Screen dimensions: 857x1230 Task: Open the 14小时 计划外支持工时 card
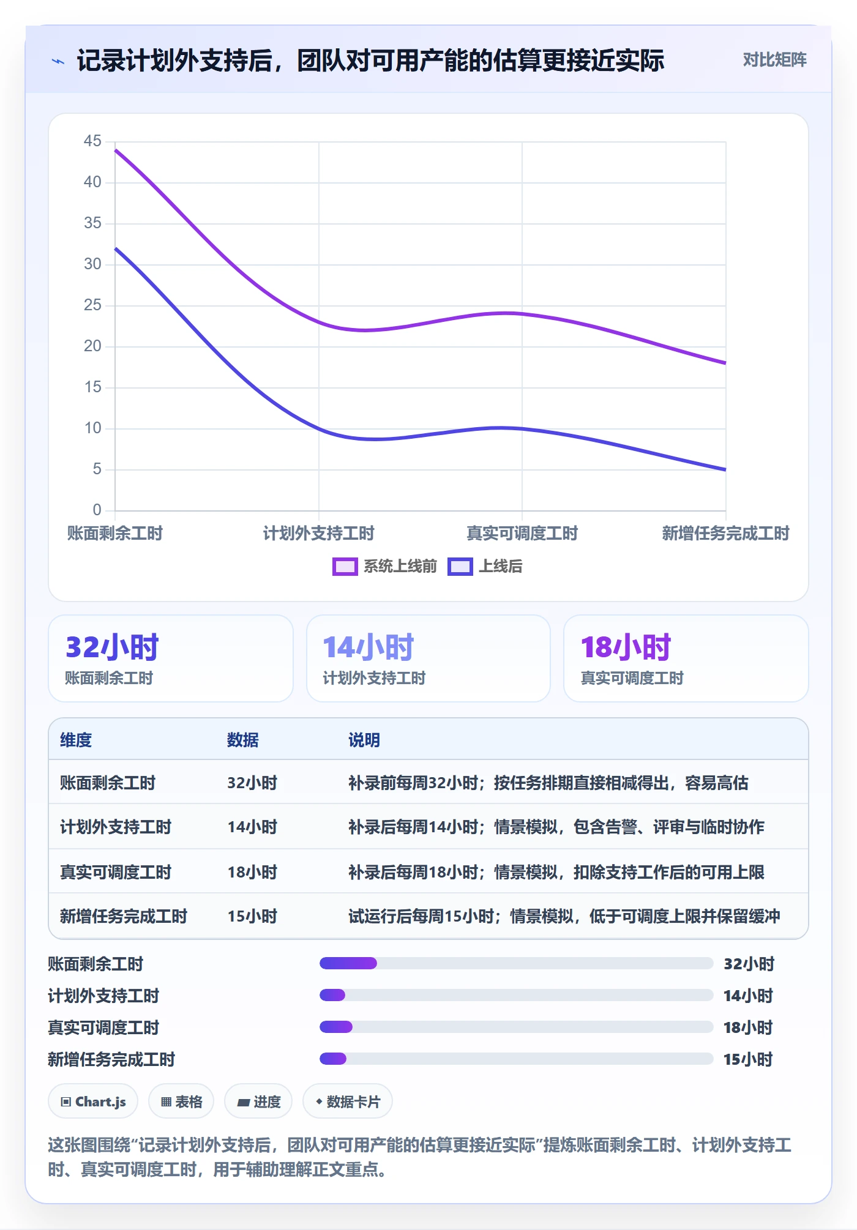tap(428, 658)
